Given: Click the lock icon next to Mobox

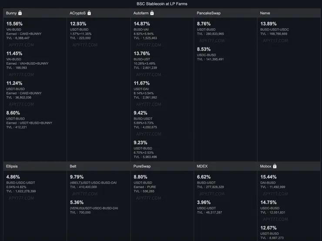Looking at the screenshot, I should 275,166.
